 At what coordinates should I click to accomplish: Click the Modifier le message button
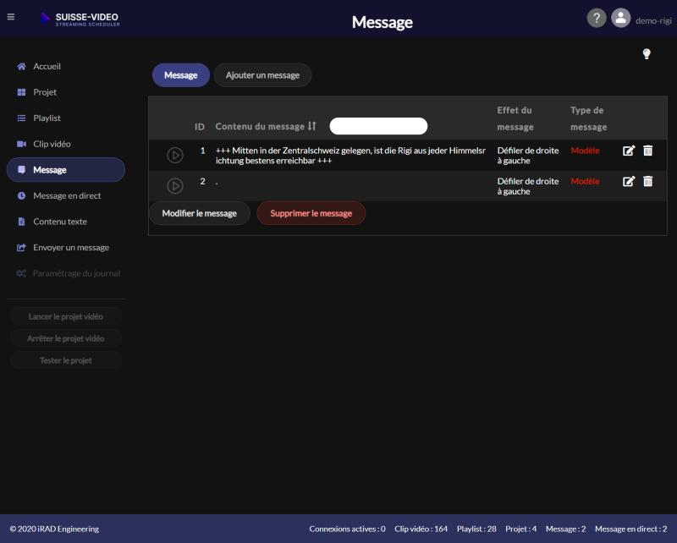(x=200, y=213)
